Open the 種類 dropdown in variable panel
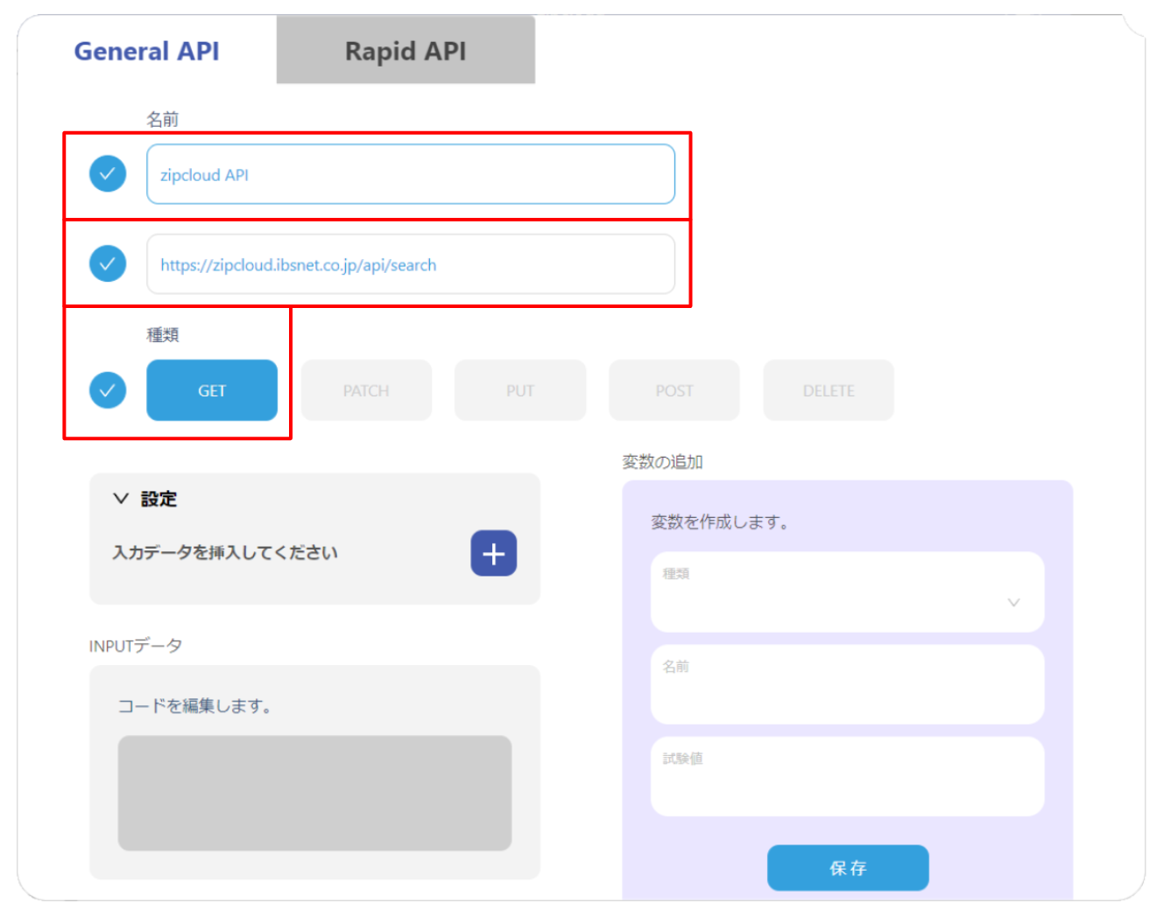Screen dimensions: 1157x910 [847, 591]
